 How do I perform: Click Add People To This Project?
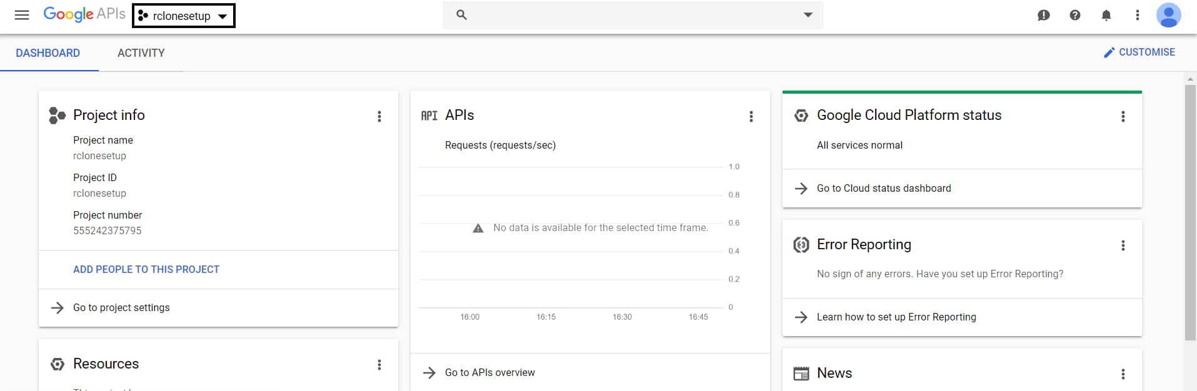tap(146, 270)
